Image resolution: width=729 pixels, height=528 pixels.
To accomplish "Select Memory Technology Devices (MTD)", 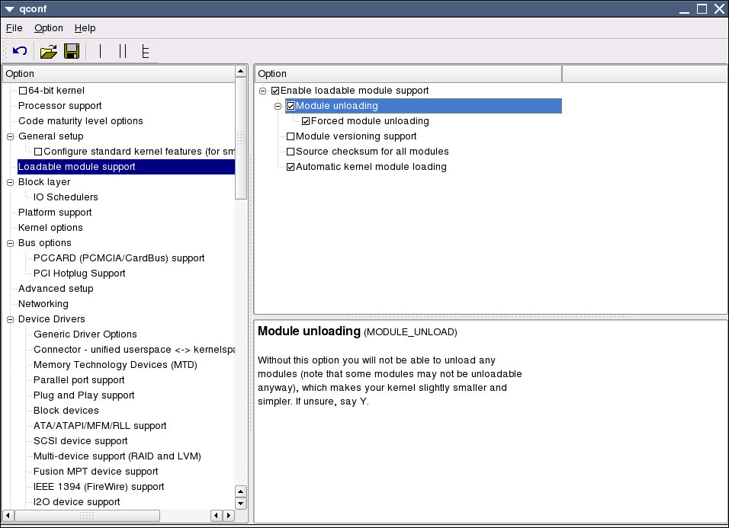I will (x=115, y=365).
